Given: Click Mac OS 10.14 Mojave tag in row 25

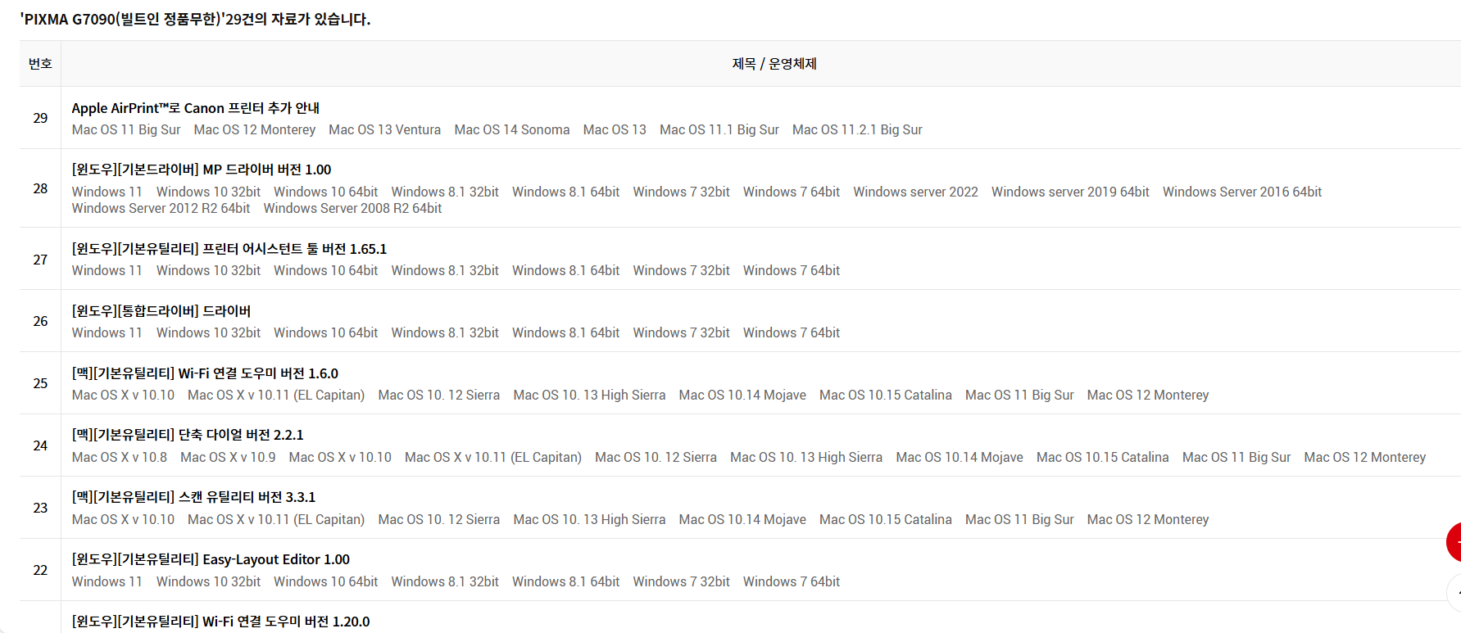Looking at the screenshot, I should (742, 395).
